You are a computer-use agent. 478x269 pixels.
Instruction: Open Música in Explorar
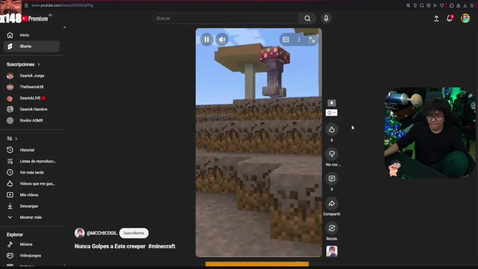coord(32,244)
